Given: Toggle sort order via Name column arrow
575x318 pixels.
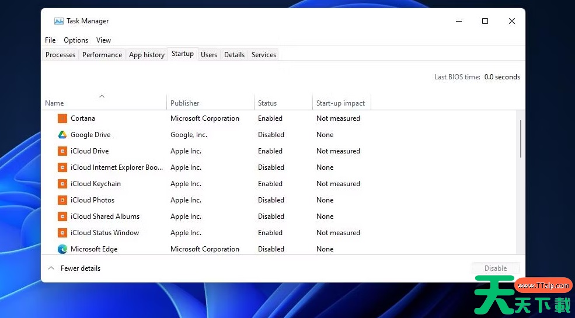Looking at the screenshot, I should point(102,96).
